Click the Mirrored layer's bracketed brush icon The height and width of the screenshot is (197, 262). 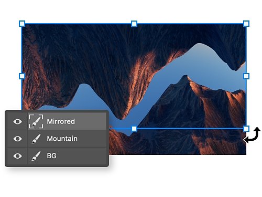coord(36,121)
